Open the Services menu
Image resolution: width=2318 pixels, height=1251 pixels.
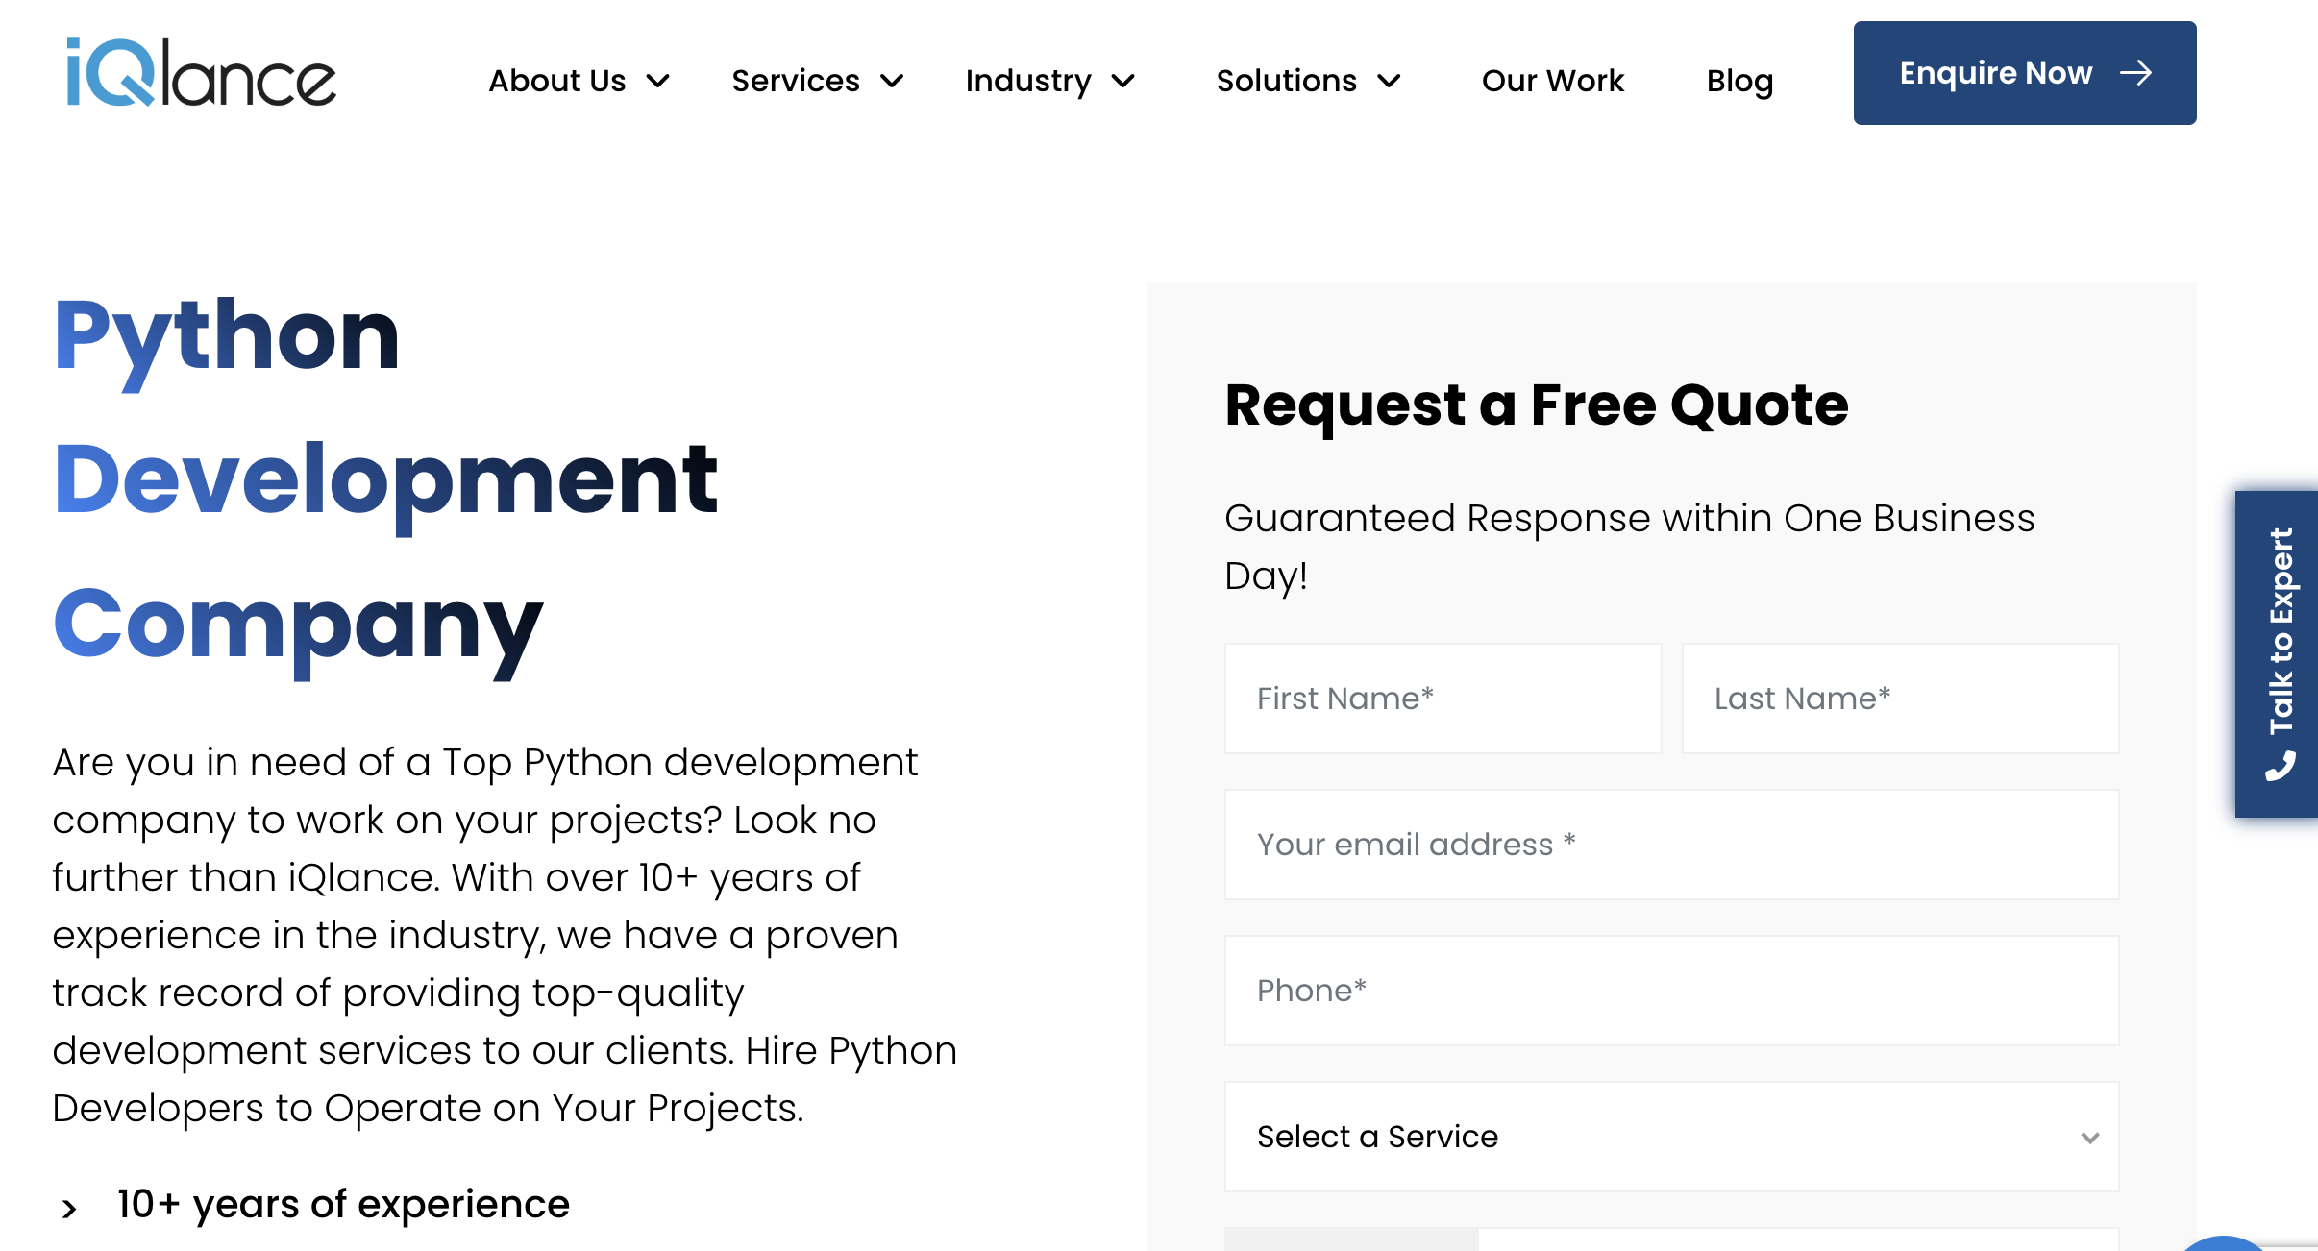point(796,81)
